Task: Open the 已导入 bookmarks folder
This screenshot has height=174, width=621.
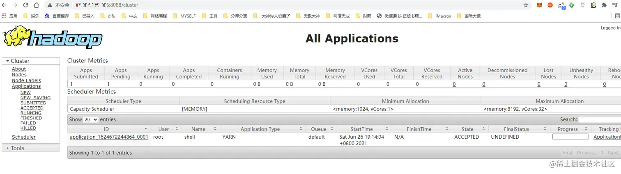Action: click(x=84, y=16)
